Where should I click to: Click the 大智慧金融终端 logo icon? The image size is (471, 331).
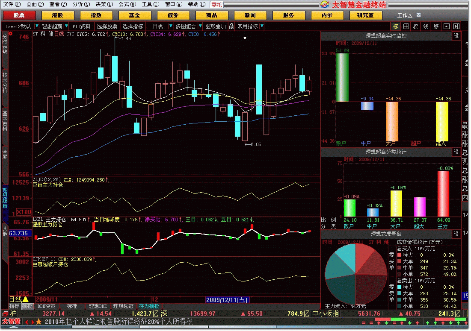[324, 5]
